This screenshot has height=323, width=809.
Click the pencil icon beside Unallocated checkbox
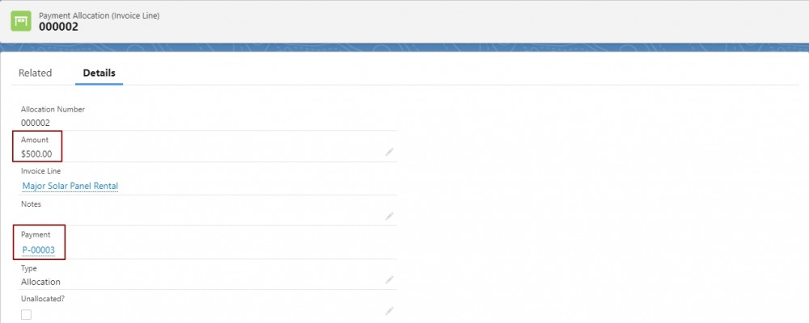point(390,311)
